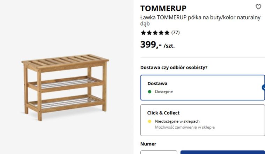This screenshot has width=265, height=154.
Task: Click the Dostawa czy odbiór osobisty heading
Action: [x=174, y=67]
